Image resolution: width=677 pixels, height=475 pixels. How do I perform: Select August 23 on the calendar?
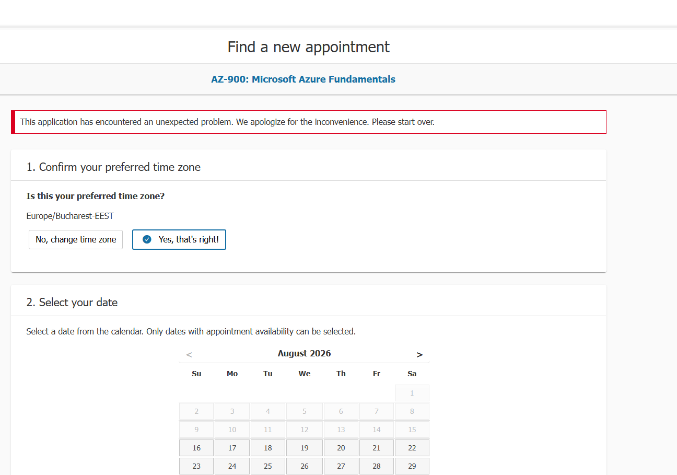click(x=196, y=466)
